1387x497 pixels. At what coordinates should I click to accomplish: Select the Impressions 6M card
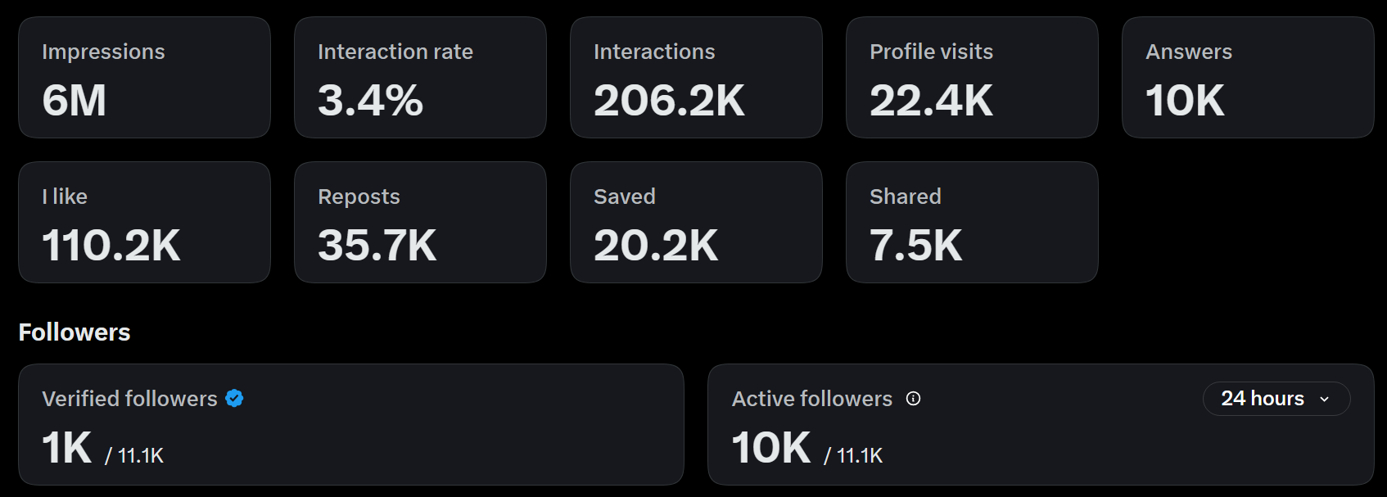[144, 78]
